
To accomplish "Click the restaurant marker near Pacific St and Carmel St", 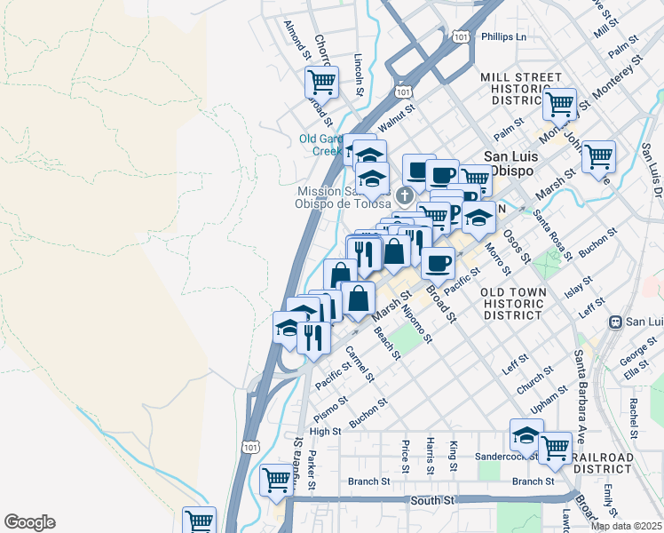I will 312,337.
